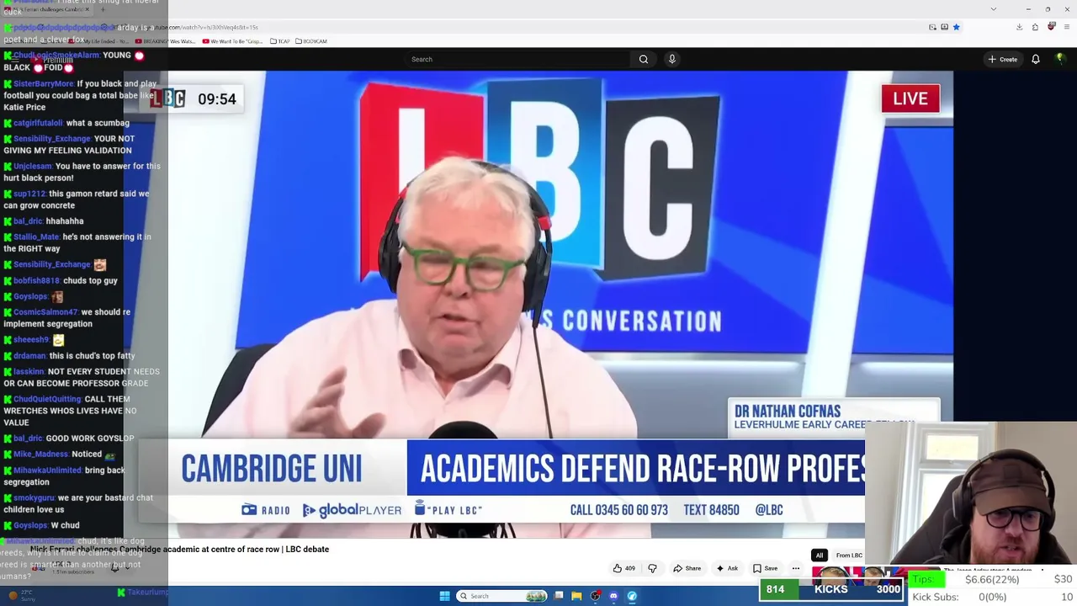Screen dimensions: 1077x606
Task: Click the Kick Subs counter label
Action: [936, 597]
